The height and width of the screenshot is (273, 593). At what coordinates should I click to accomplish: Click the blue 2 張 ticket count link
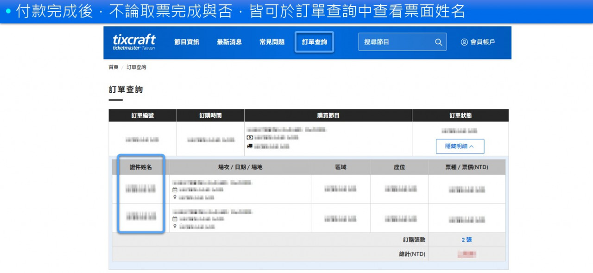coord(467,240)
